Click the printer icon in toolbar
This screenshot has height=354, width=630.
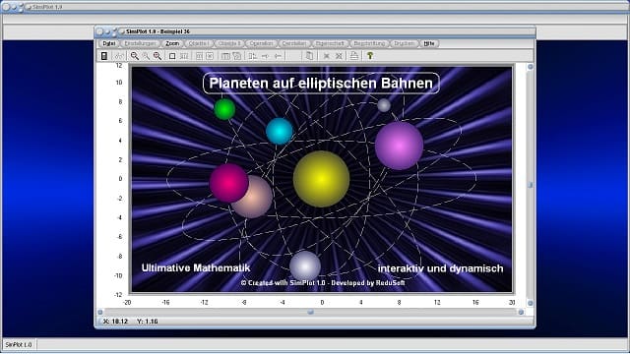click(x=354, y=56)
